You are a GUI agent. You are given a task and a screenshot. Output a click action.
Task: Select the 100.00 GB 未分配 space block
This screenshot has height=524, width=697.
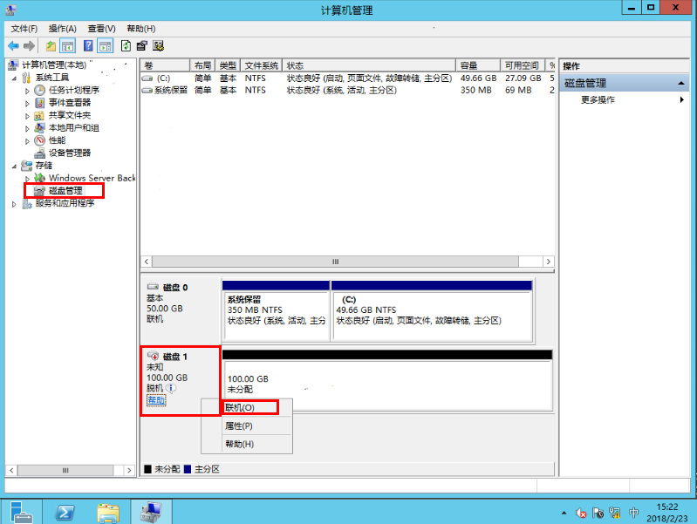(x=387, y=380)
